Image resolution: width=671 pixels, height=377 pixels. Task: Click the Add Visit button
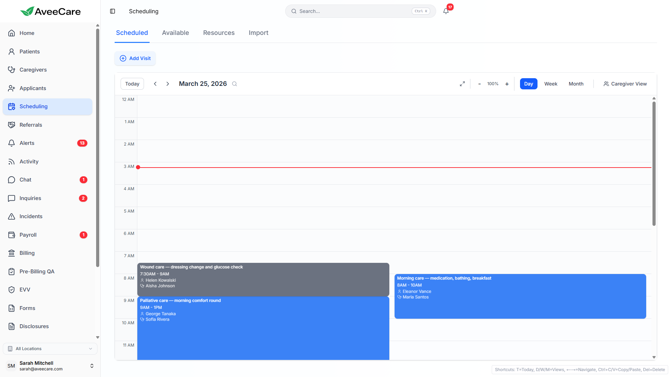tap(135, 58)
